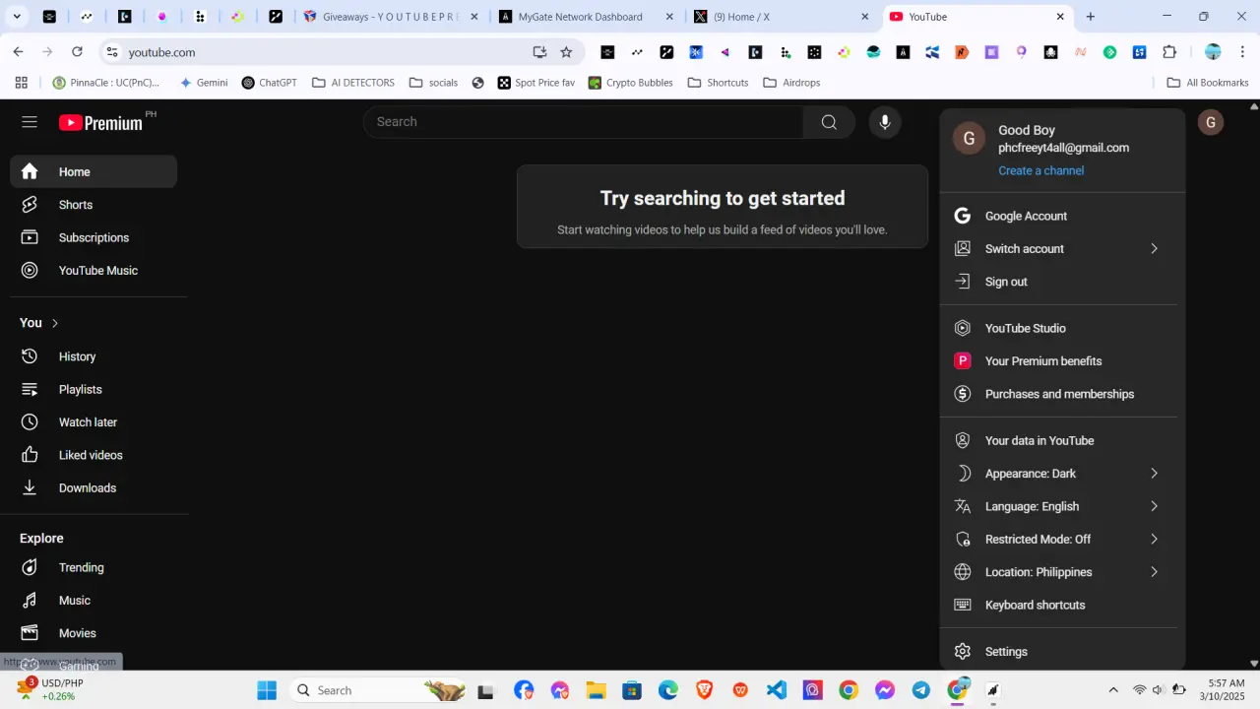The height and width of the screenshot is (709, 1260).
Task: Expand the You section chevron
Action: 55,323
